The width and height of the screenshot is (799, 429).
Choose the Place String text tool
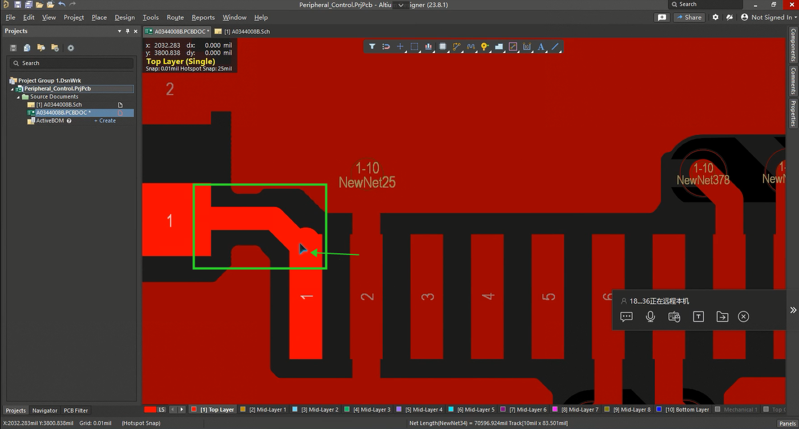pyautogui.click(x=540, y=47)
